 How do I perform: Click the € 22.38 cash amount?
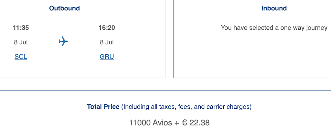(x=196, y=123)
